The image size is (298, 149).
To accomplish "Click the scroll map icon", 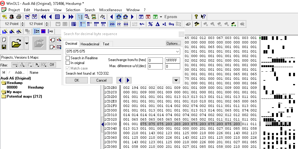I will (94, 17).
